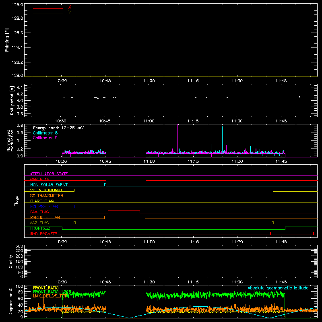Click the SC_TRANSMITTER flag label
322x322 pixels.
[47, 196]
